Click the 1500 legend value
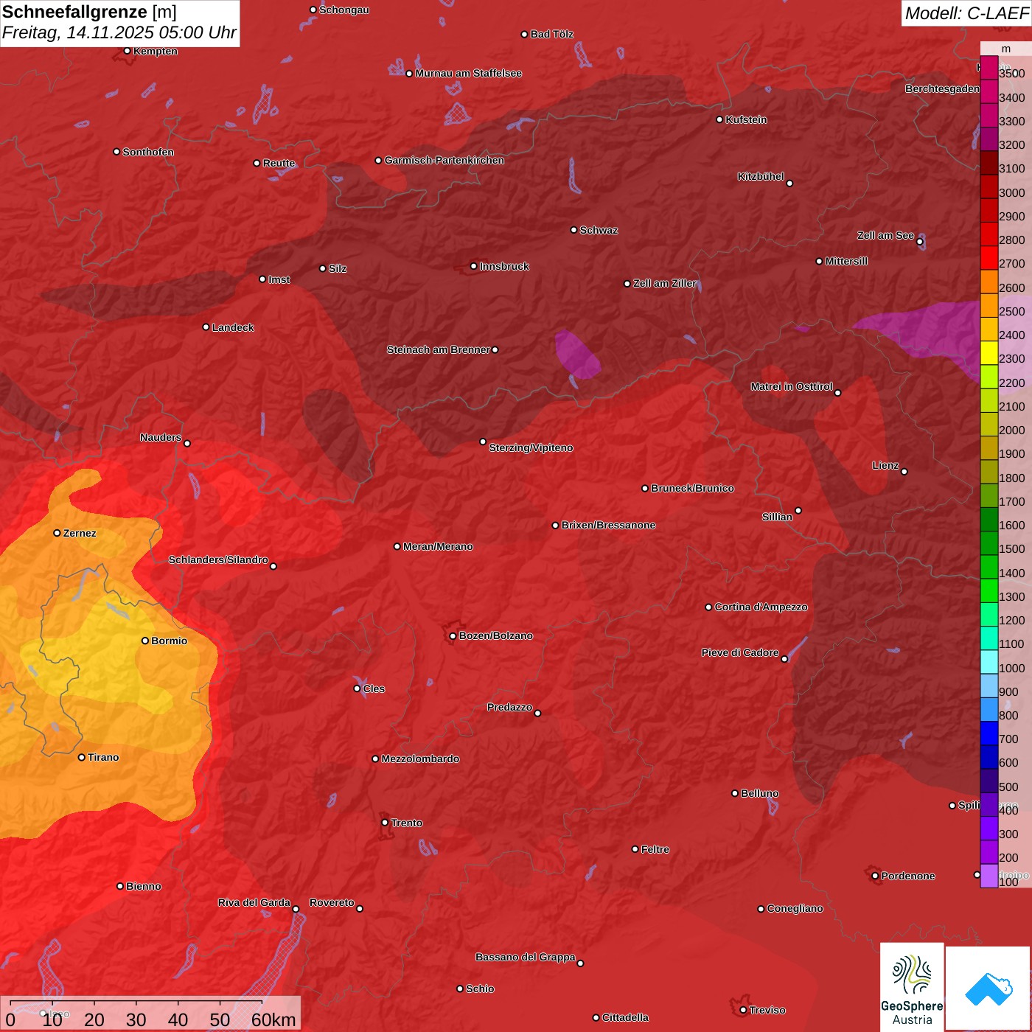 pyautogui.click(x=1012, y=548)
